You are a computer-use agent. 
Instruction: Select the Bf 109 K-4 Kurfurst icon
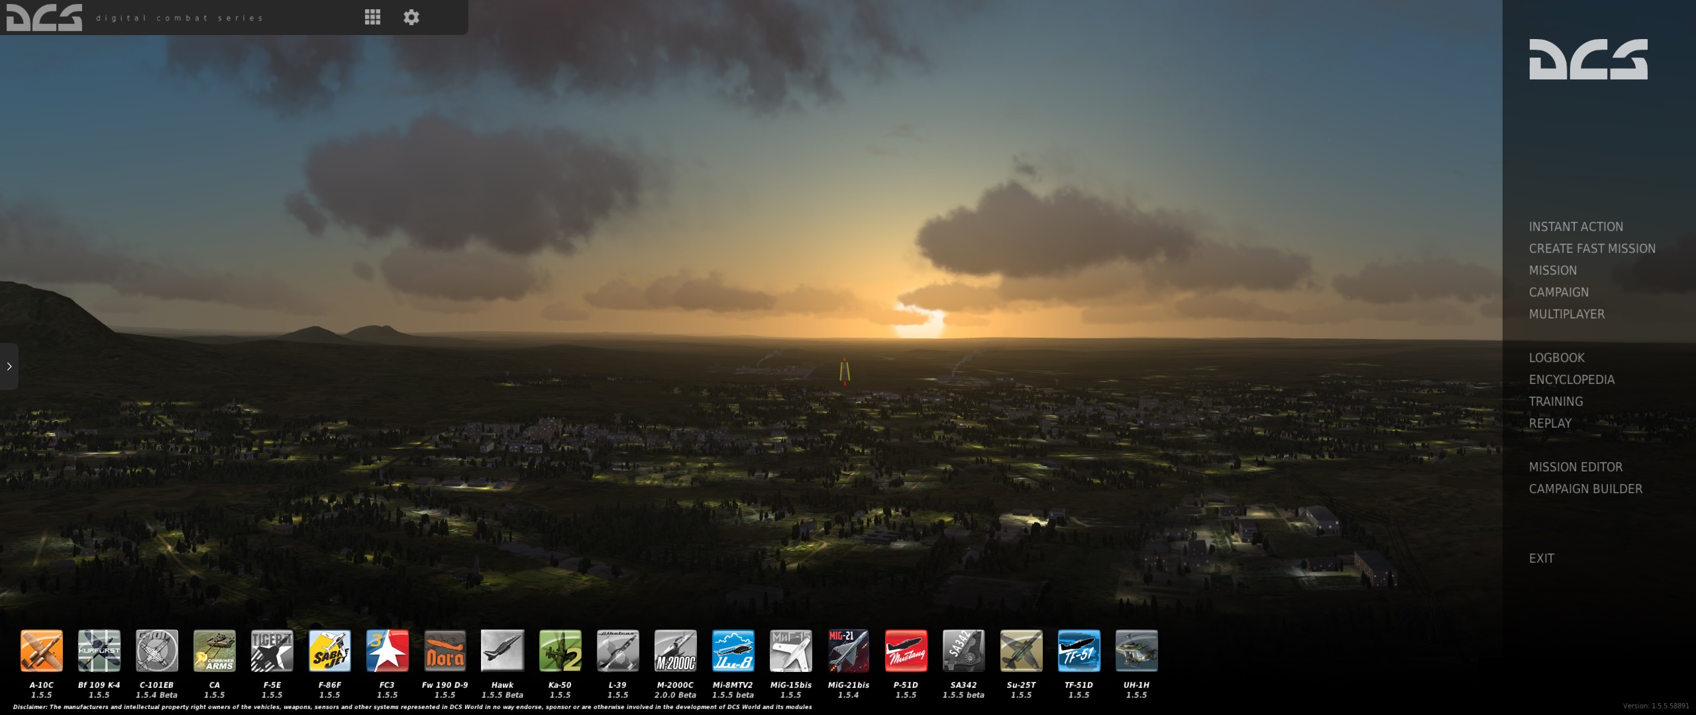click(x=99, y=651)
